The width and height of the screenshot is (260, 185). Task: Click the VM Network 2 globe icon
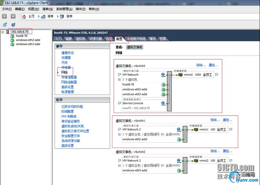pyautogui.click(x=179, y=130)
